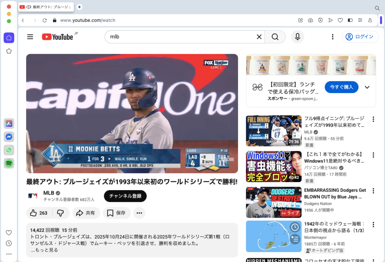Add Midway video to watch later
385x262 pixels.
pyautogui.click(x=295, y=227)
